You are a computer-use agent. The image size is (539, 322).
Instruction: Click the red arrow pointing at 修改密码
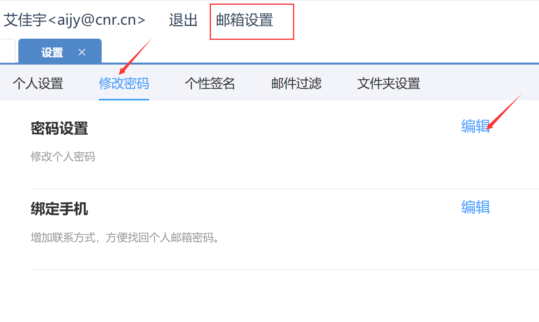point(136,56)
